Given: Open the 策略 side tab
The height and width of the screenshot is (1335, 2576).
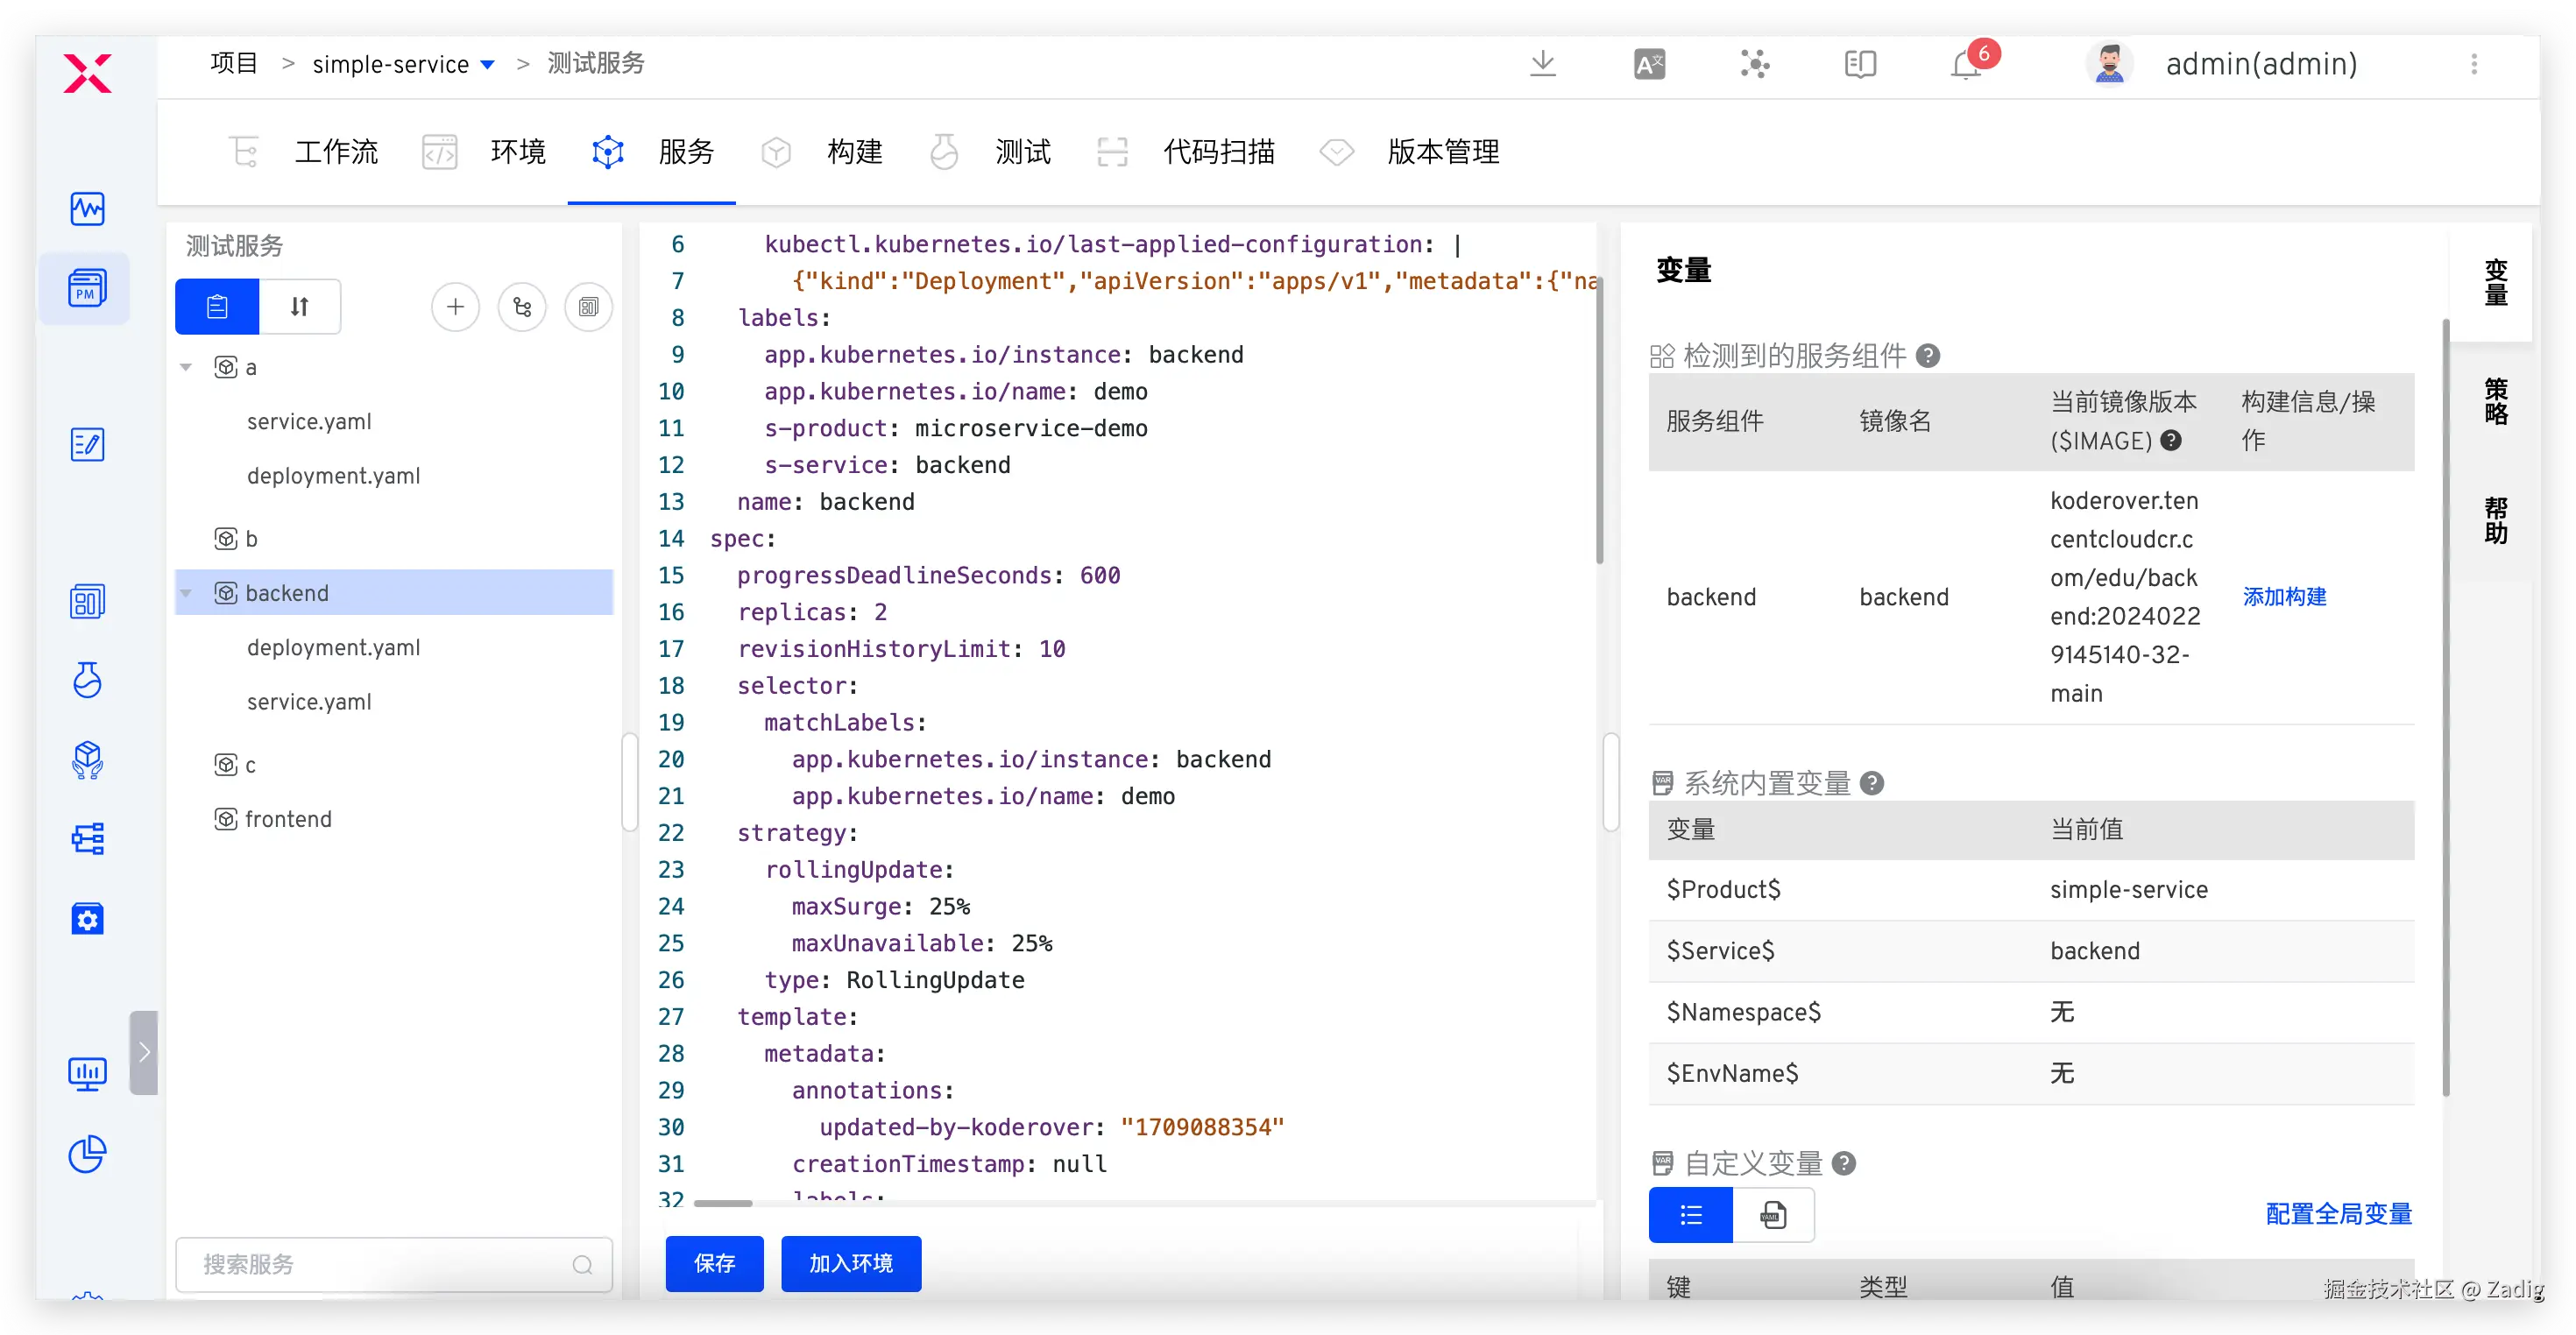Looking at the screenshot, I should (x=2495, y=400).
